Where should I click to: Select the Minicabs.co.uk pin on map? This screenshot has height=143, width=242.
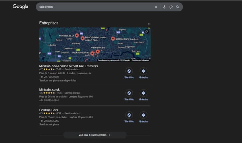point(77,36)
